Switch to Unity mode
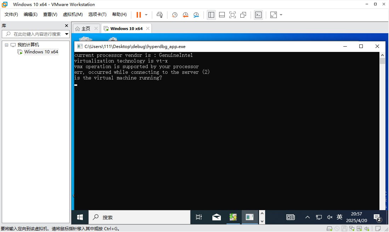 coord(244,15)
